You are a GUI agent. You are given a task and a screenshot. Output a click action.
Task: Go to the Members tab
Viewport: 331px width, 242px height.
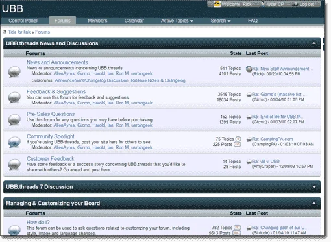pos(97,21)
